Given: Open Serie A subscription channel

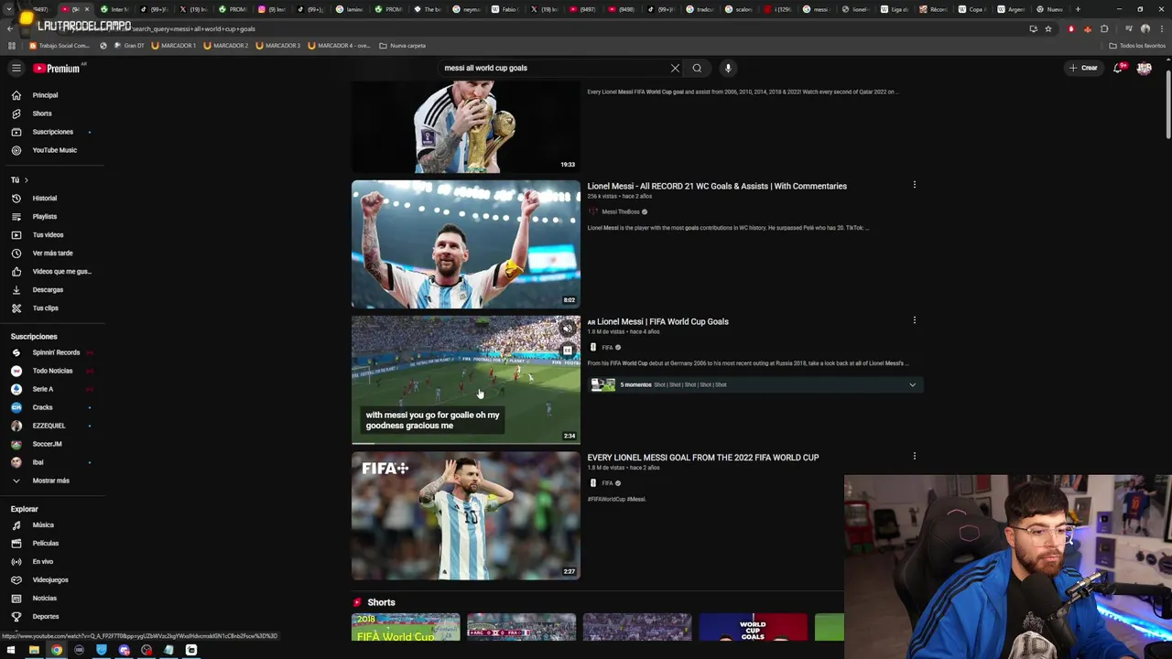Looking at the screenshot, I should click(x=43, y=389).
